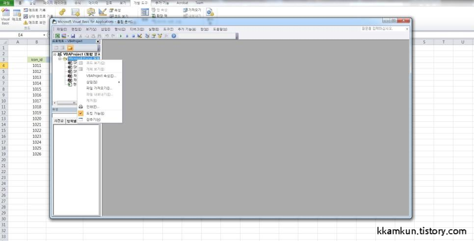The height and width of the screenshot is (241, 474).
Task: Choose 파일 가져오기 in context menu
Action: [100, 88]
